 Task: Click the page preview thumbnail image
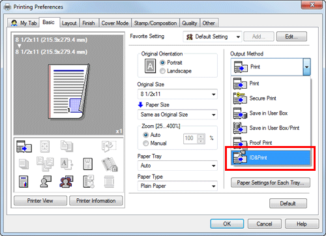(69, 91)
